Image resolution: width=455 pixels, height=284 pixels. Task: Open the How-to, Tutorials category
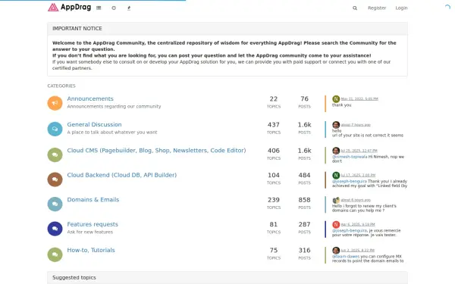point(91,250)
